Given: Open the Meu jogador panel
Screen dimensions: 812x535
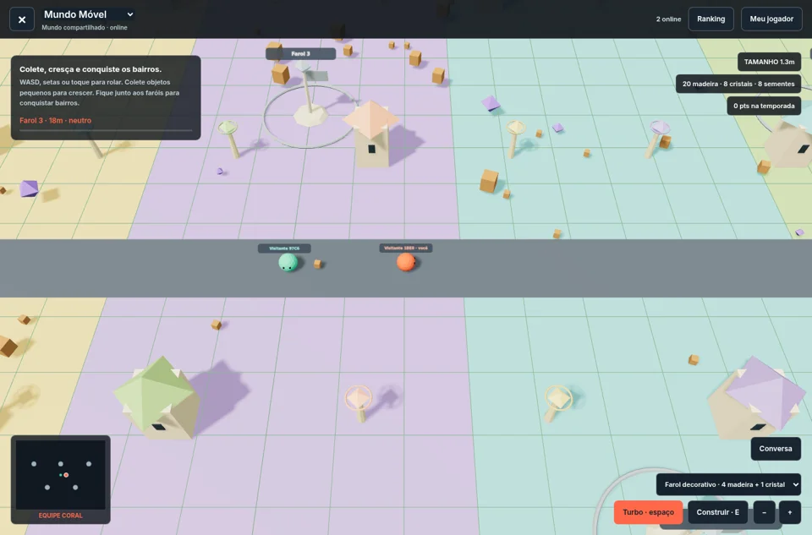Looking at the screenshot, I should tap(771, 19).
